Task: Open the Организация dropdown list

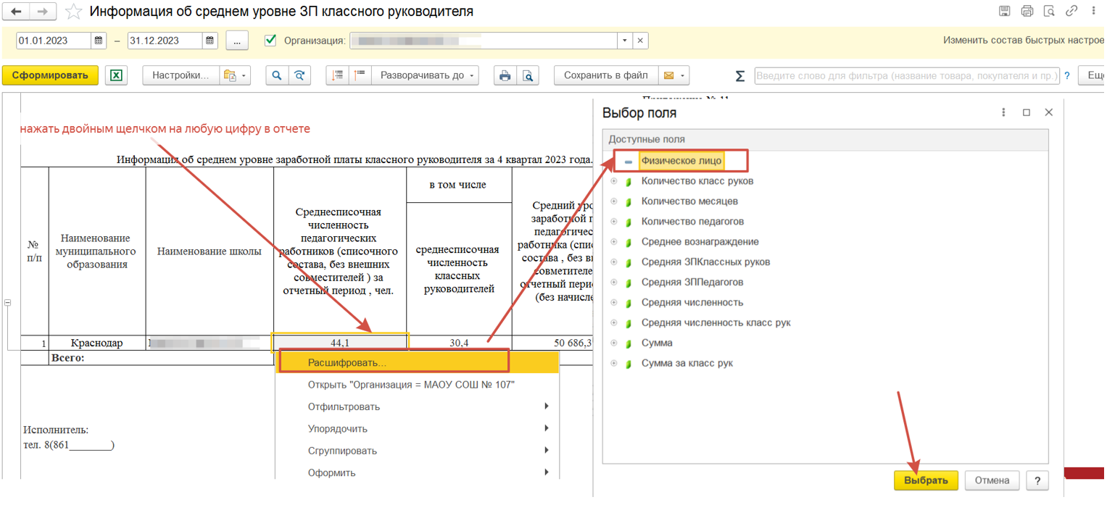Action: click(625, 41)
